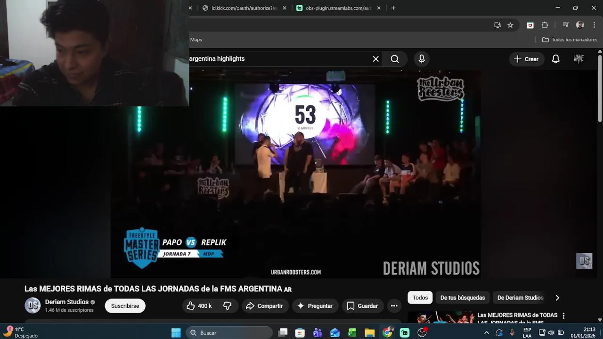Screen dimensions: 603x339
Task: Open the circular app with red badge
Action: (x=422, y=333)
